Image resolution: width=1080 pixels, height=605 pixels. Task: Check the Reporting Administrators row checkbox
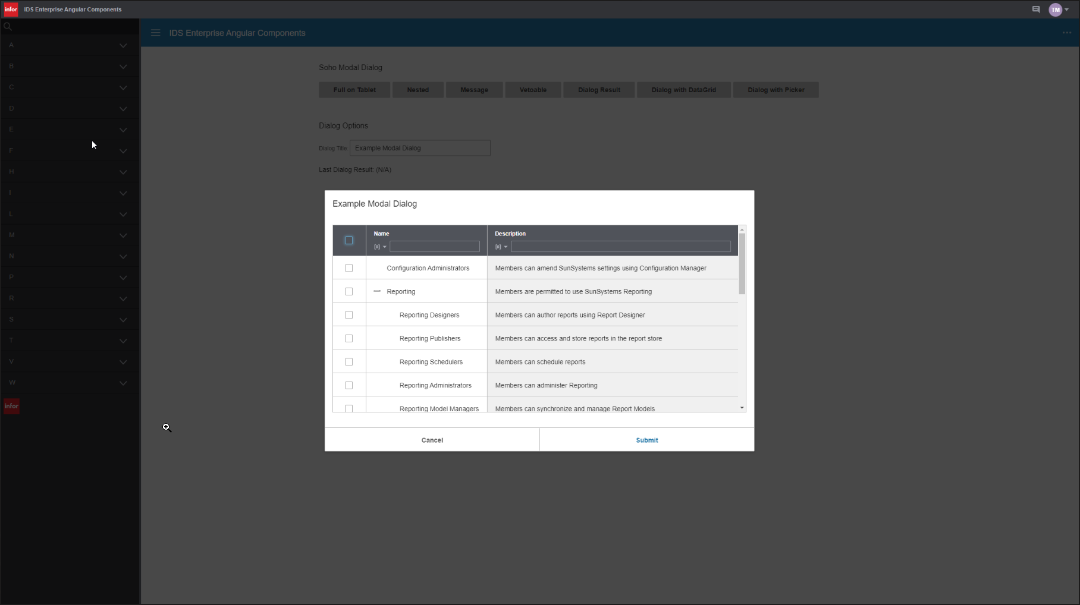click(349, 386)
